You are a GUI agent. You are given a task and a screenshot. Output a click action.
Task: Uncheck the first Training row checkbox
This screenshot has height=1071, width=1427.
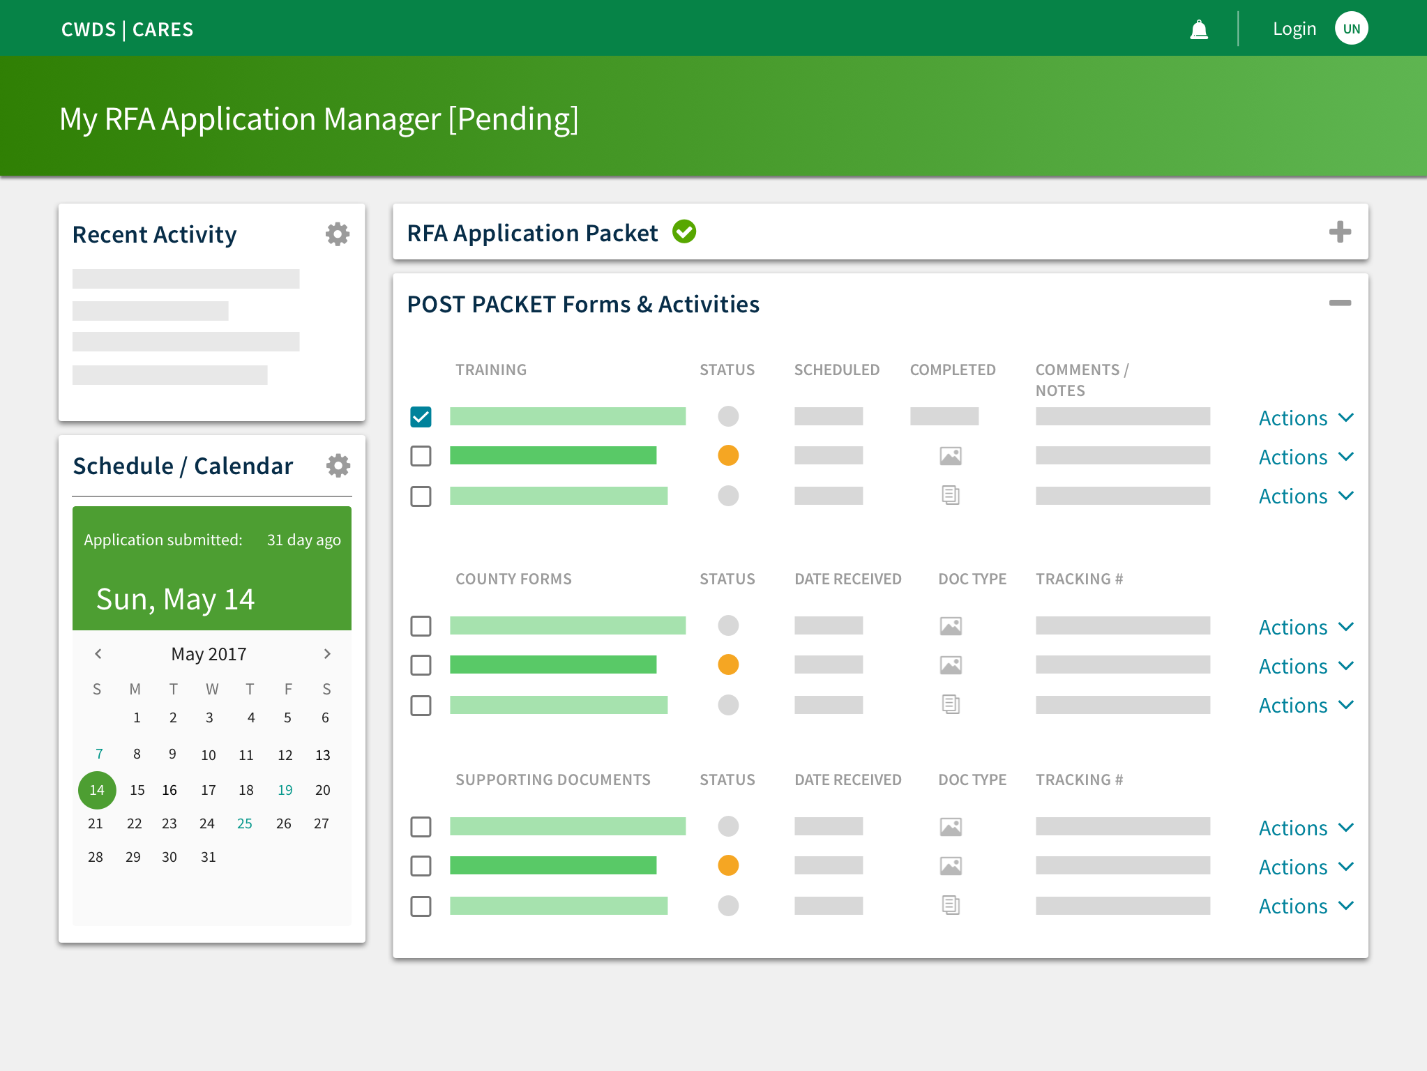[421, 417]
